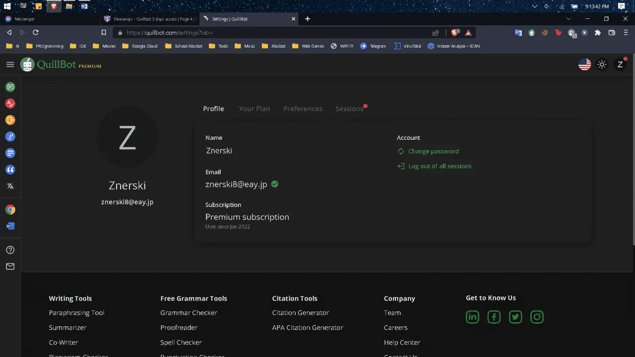Open QuillBot Instagram page
The width and height of the screenshot is (635, 357).
pyautogui.click(x=537, y=317)
